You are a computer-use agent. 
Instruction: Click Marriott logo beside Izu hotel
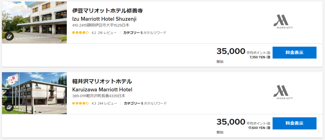[283, 22]
